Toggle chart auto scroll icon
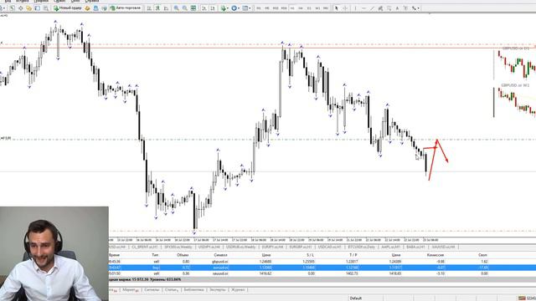The height and width of the screenshot is (301, 536). [204, 8]
